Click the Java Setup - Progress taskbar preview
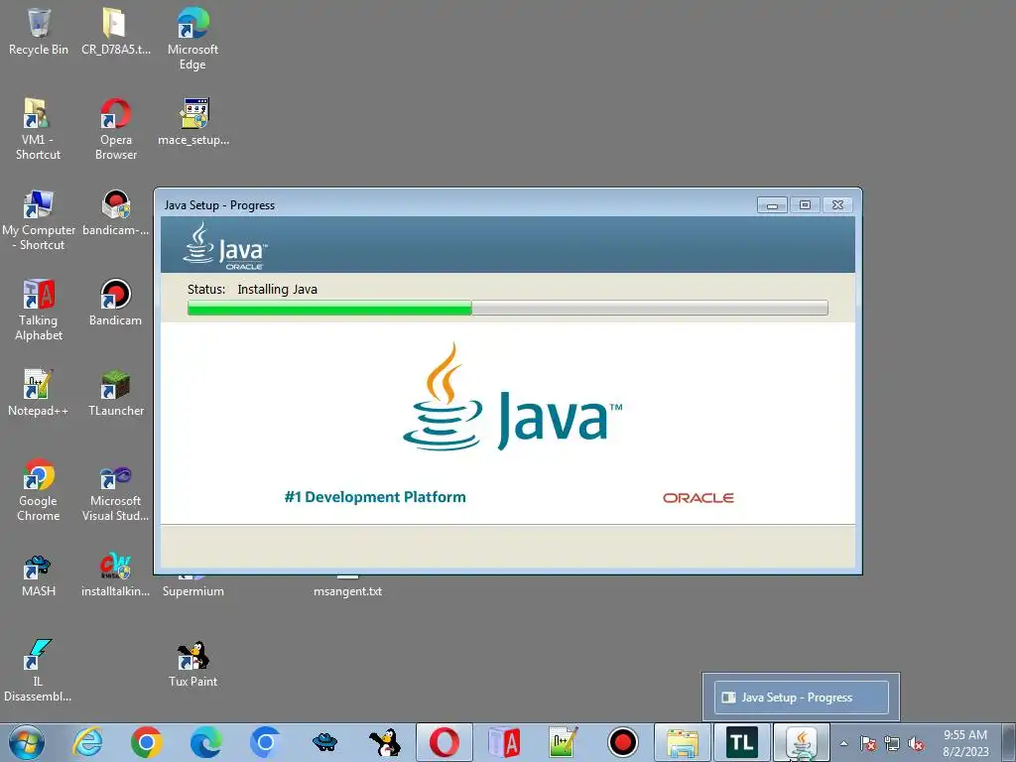 click(x=801, y=698)
